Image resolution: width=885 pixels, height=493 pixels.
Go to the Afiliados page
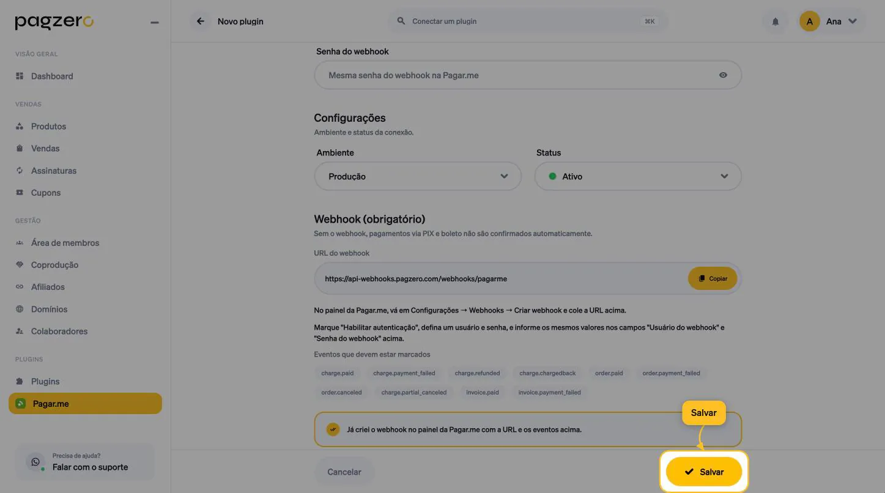(x=48, y=287)
